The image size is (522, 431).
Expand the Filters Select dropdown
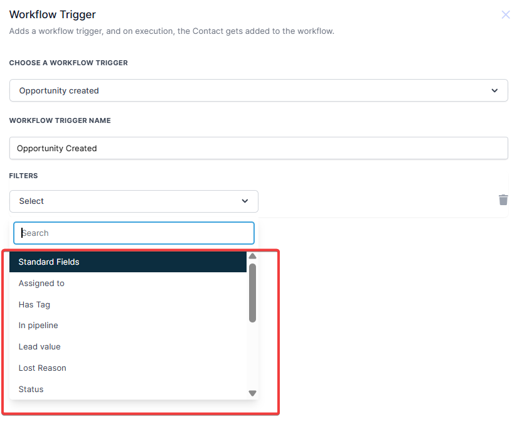coord(134,201)
